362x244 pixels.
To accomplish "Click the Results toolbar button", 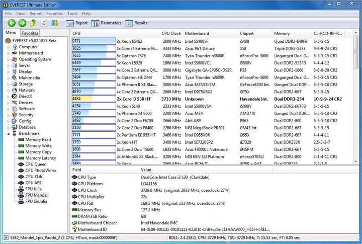I will (136, 23).
